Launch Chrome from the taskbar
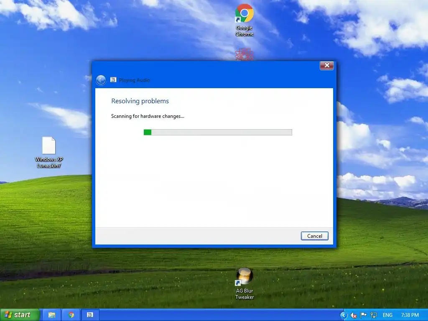This screenshot has height=321, width=428. click(x=71, y=315)
